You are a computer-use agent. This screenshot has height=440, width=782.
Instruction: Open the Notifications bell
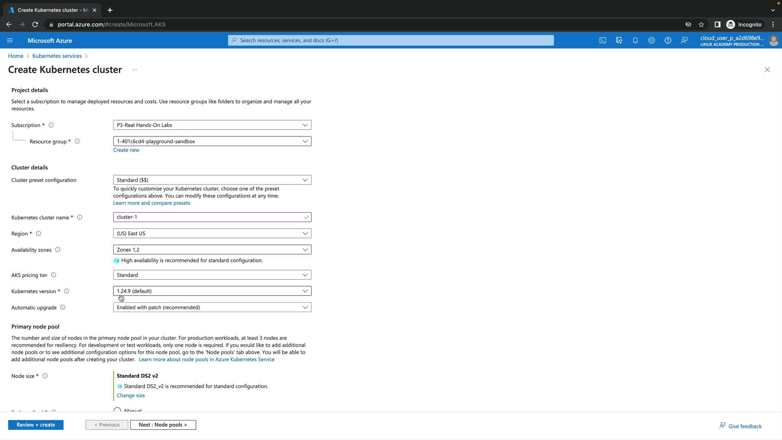635,40
